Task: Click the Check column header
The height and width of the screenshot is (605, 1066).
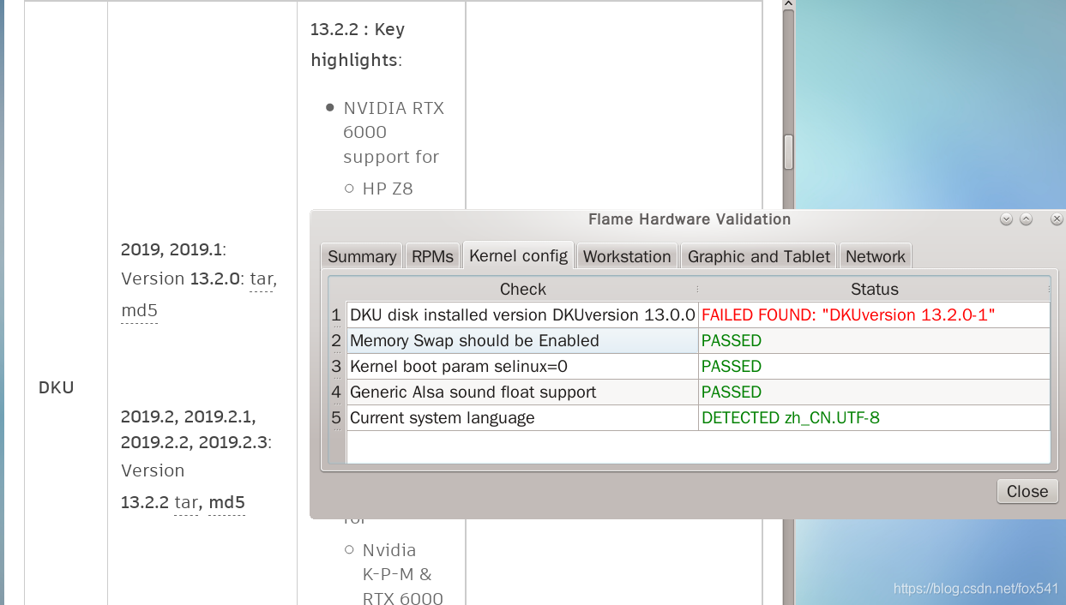Action: 522,289
